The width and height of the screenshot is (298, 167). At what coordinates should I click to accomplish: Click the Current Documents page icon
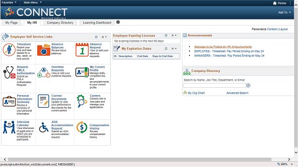tap(43, 101)
